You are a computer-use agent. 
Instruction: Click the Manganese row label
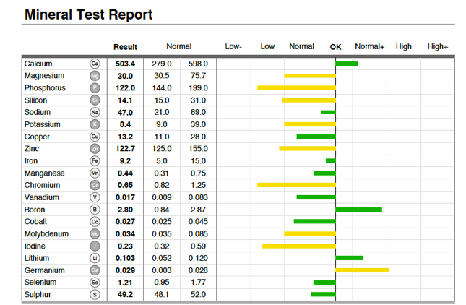tap(45, 173)
